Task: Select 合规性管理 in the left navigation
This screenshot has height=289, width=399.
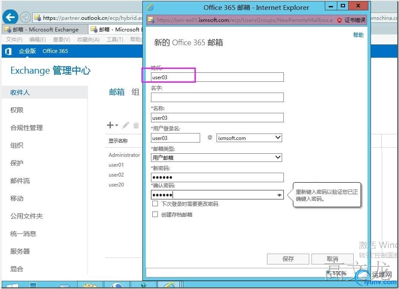Action: tap(26, 127)
